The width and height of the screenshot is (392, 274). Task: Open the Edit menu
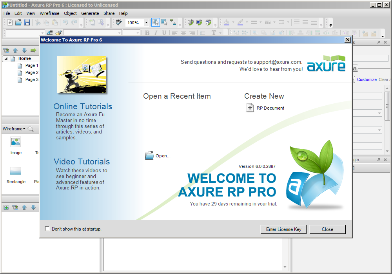(x=18, y=13)
